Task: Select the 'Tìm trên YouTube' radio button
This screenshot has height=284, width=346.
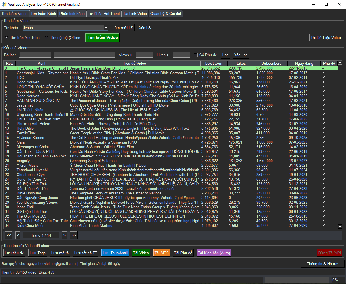Action: tap(7, 38)
